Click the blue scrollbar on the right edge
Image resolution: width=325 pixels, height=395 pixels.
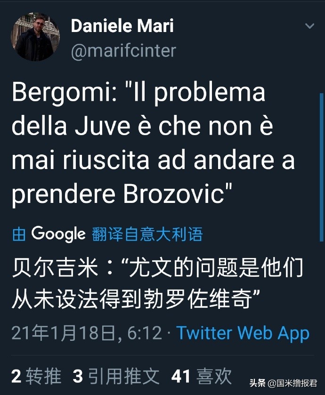click(x=322, y=168)
